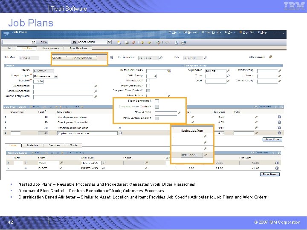Expand task 20 row details

coord(6,122)
